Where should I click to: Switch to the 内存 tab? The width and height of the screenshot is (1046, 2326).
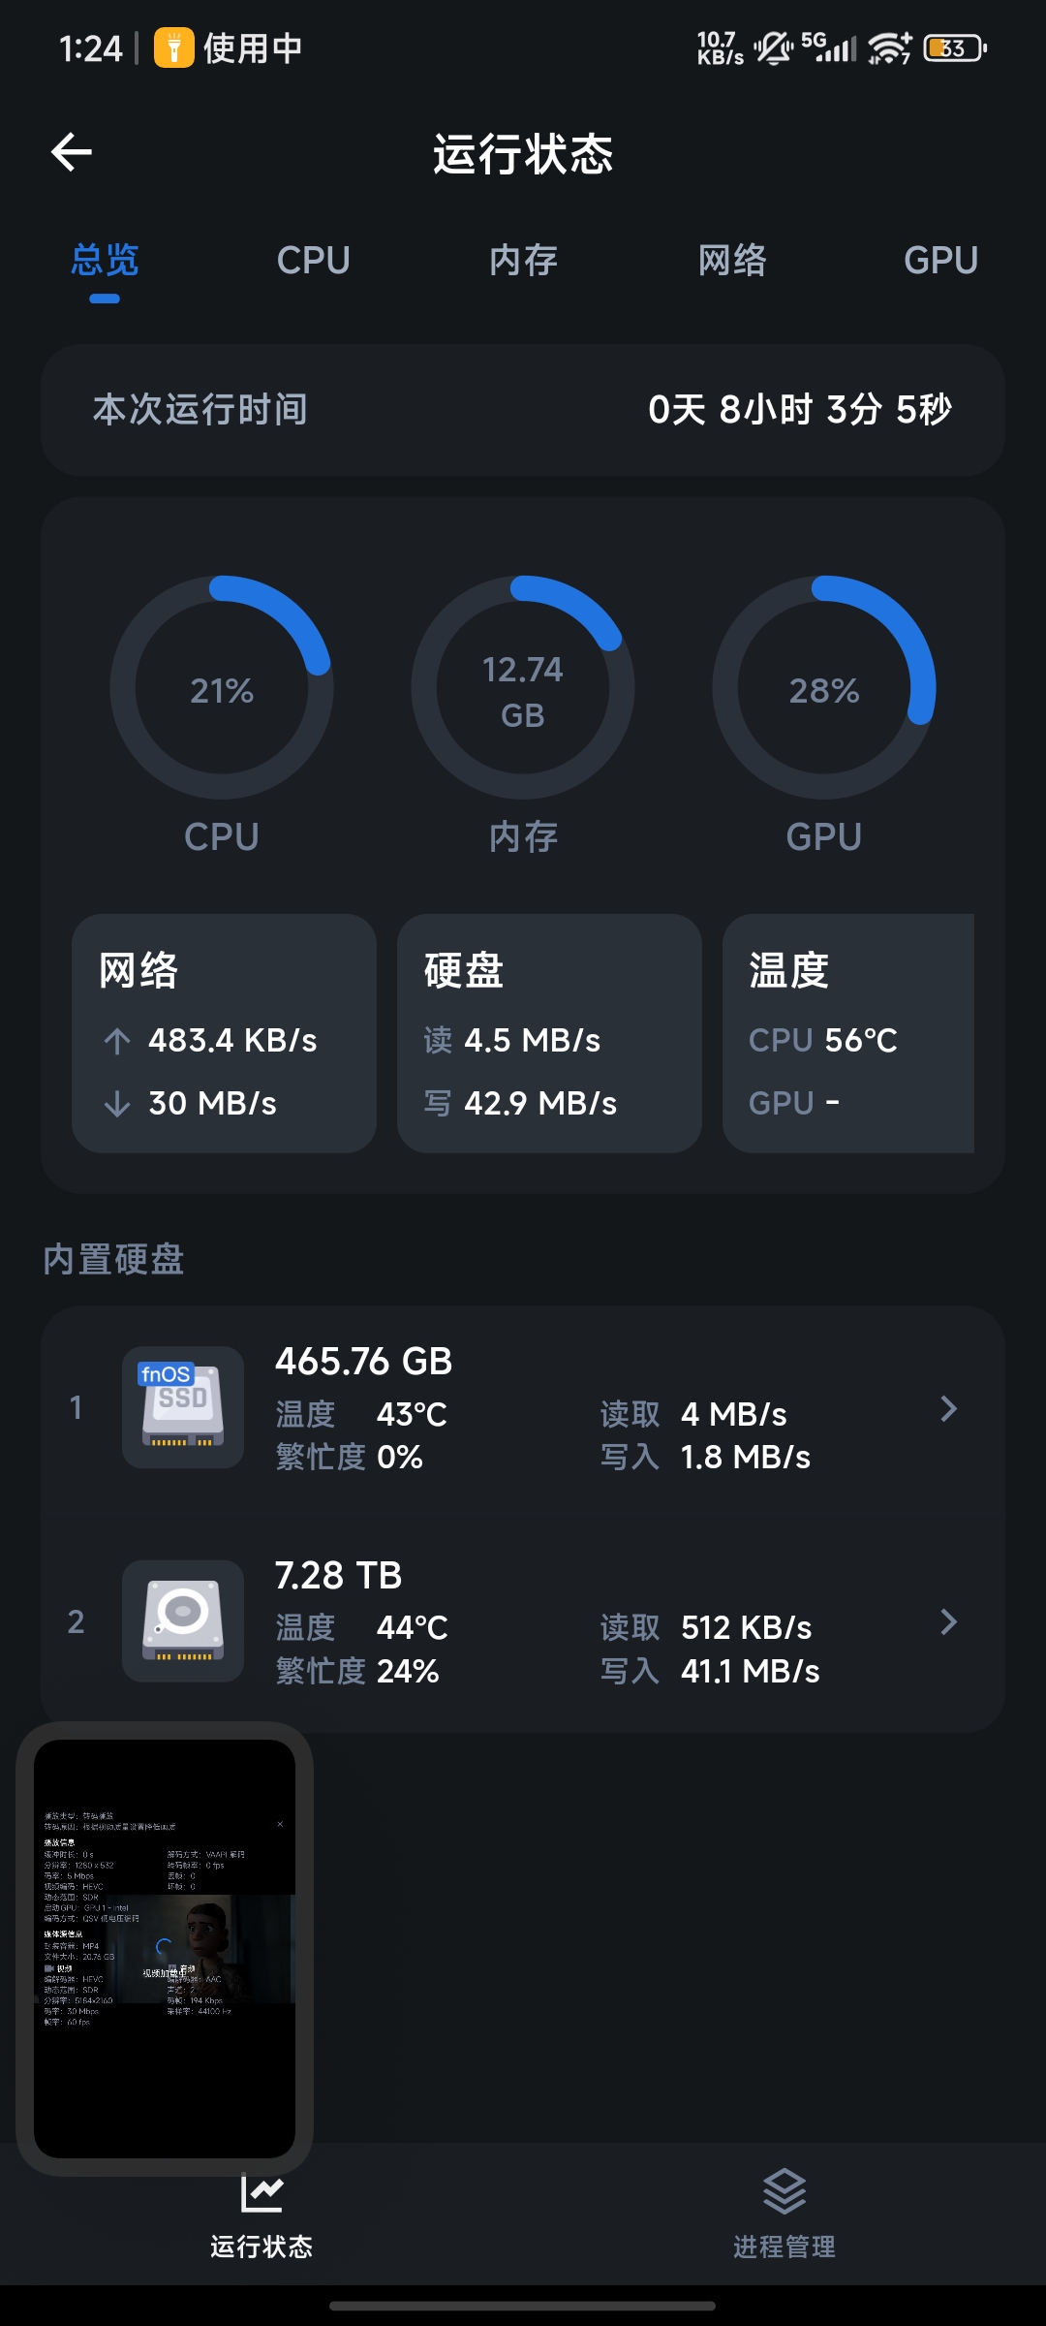tap(523, 260)
